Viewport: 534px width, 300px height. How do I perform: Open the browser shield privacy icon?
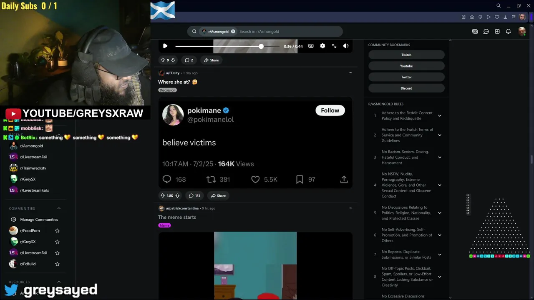coord(480,17)
